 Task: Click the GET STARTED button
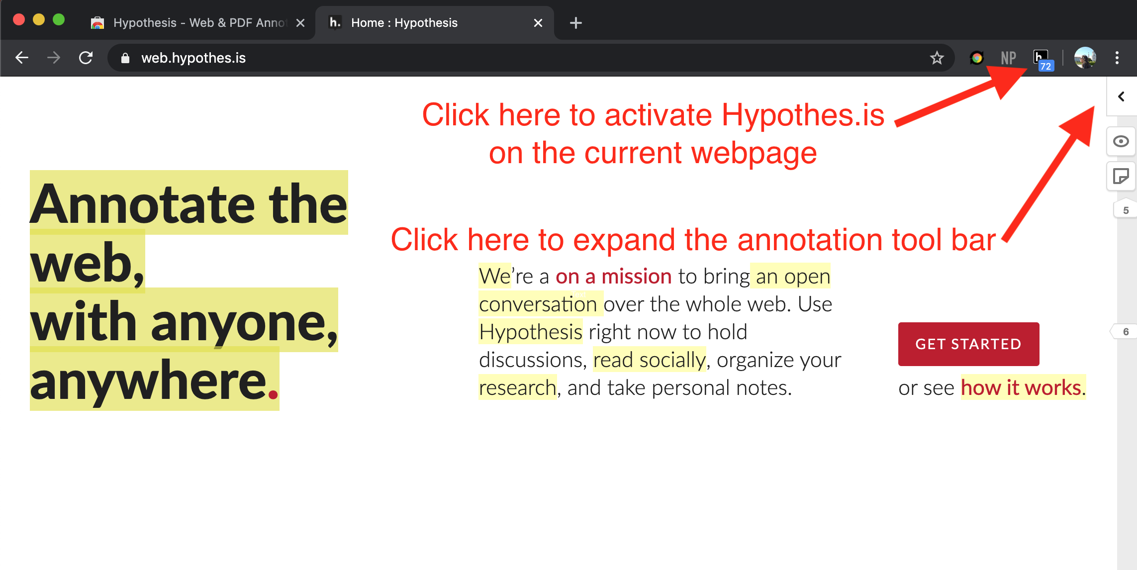click(x=968, y=344)
